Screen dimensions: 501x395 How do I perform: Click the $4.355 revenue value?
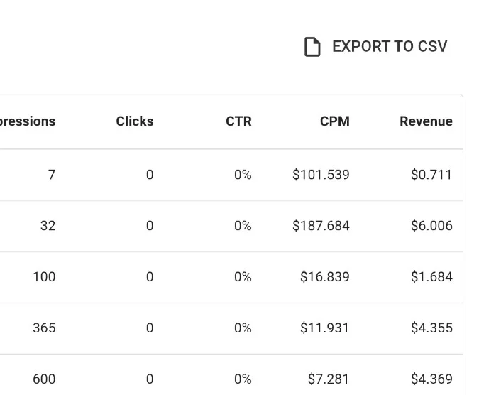click(431, 328)
